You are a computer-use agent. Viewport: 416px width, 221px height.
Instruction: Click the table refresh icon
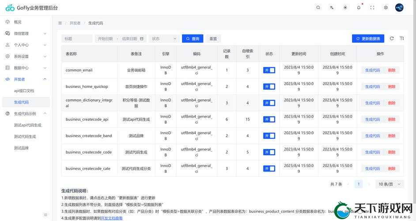tap(392, 38)
